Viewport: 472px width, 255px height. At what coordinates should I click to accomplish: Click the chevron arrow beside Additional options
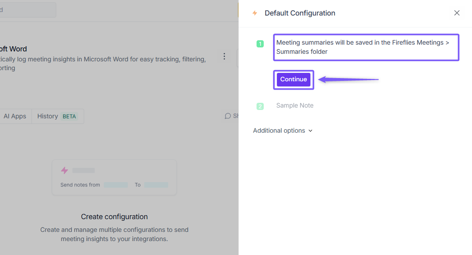[x=310, y=131]
